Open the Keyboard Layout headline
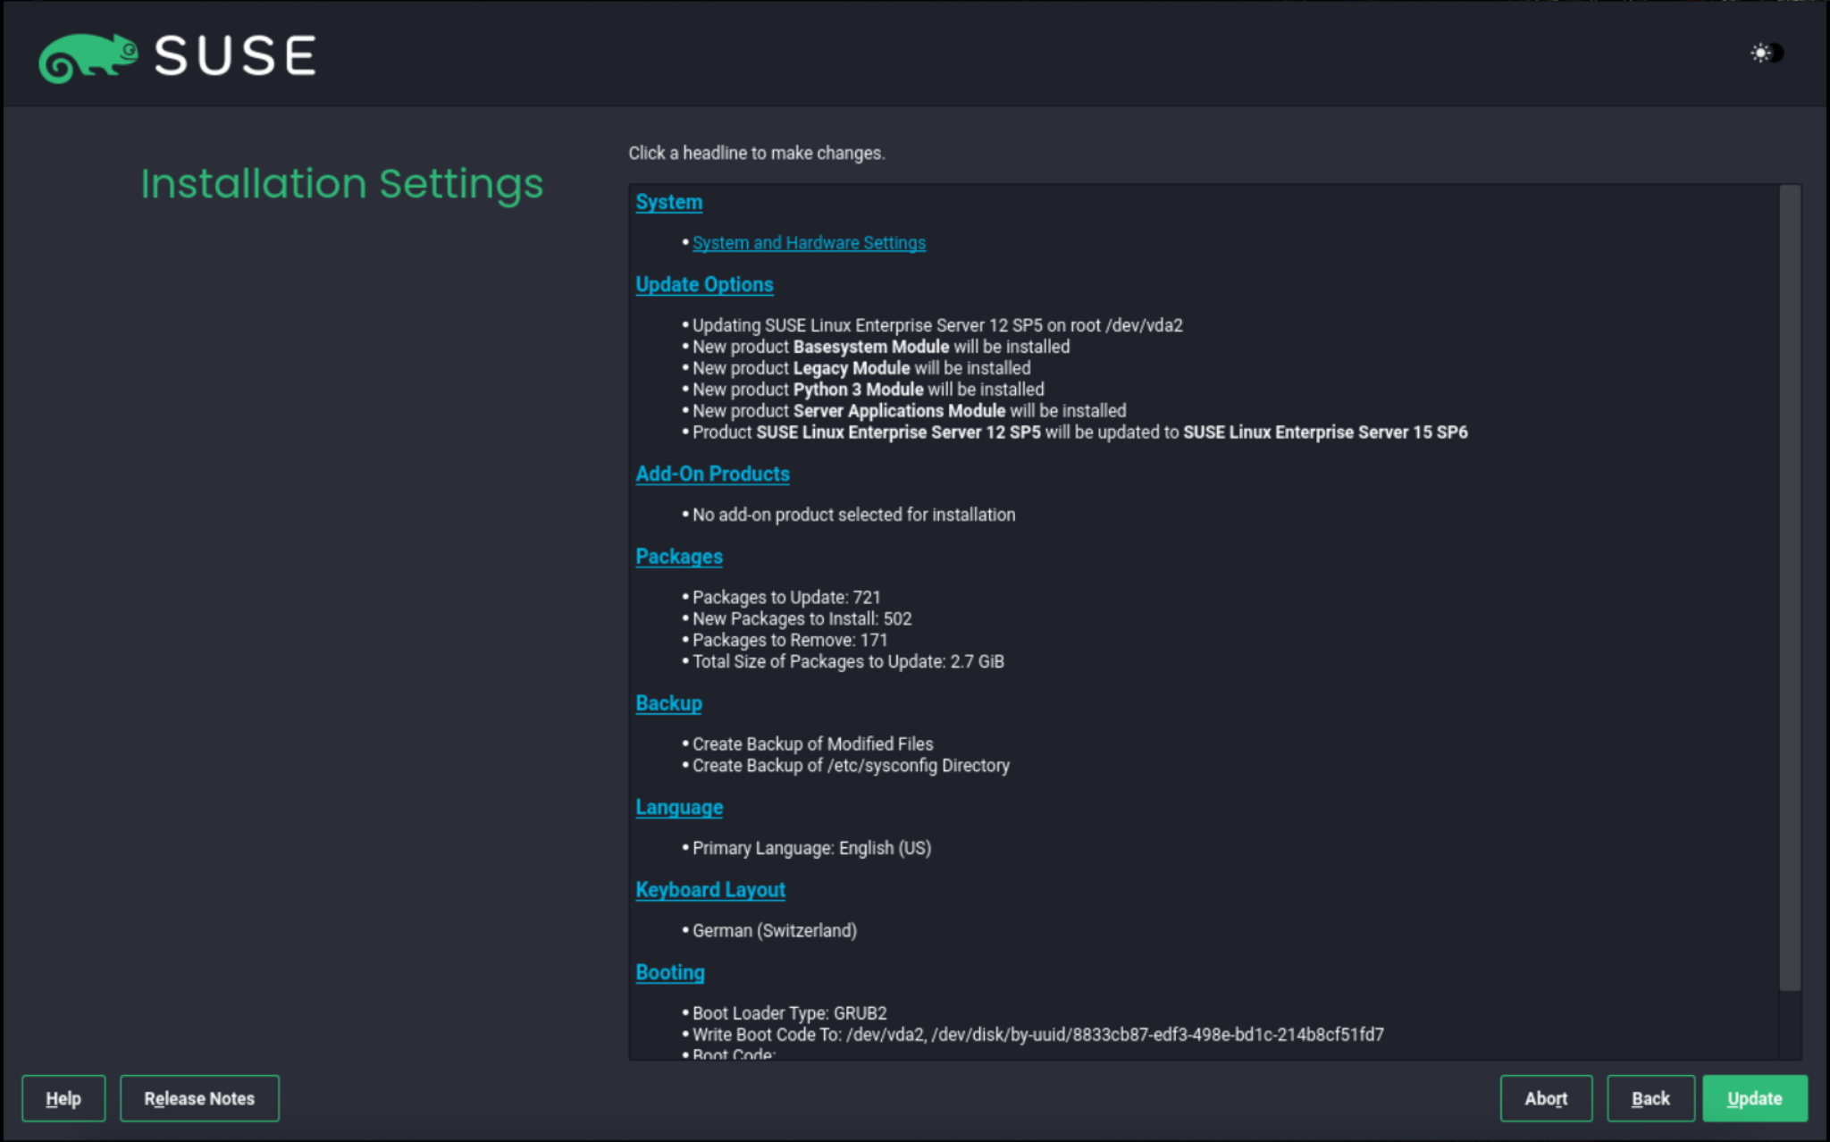The width and height of the screenshot is (1830, 1142). [x=709, y=890]
